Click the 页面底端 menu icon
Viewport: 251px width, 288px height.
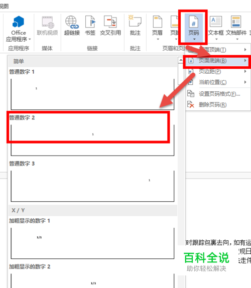click(x=191, y=61)
